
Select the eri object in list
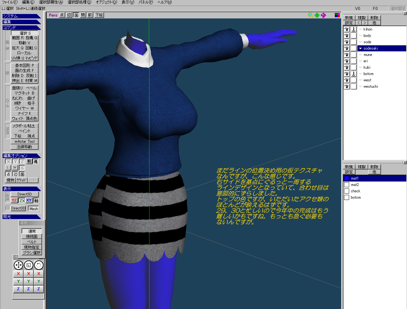coord(366,61)
